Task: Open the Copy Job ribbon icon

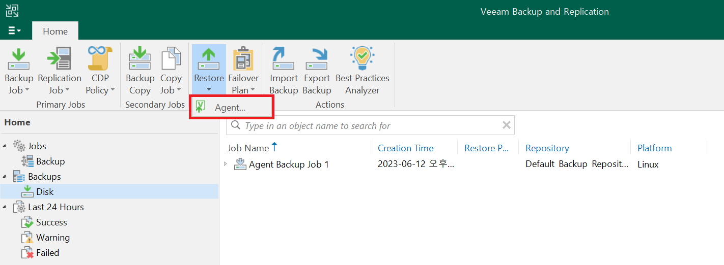Action: coord(171,59)
